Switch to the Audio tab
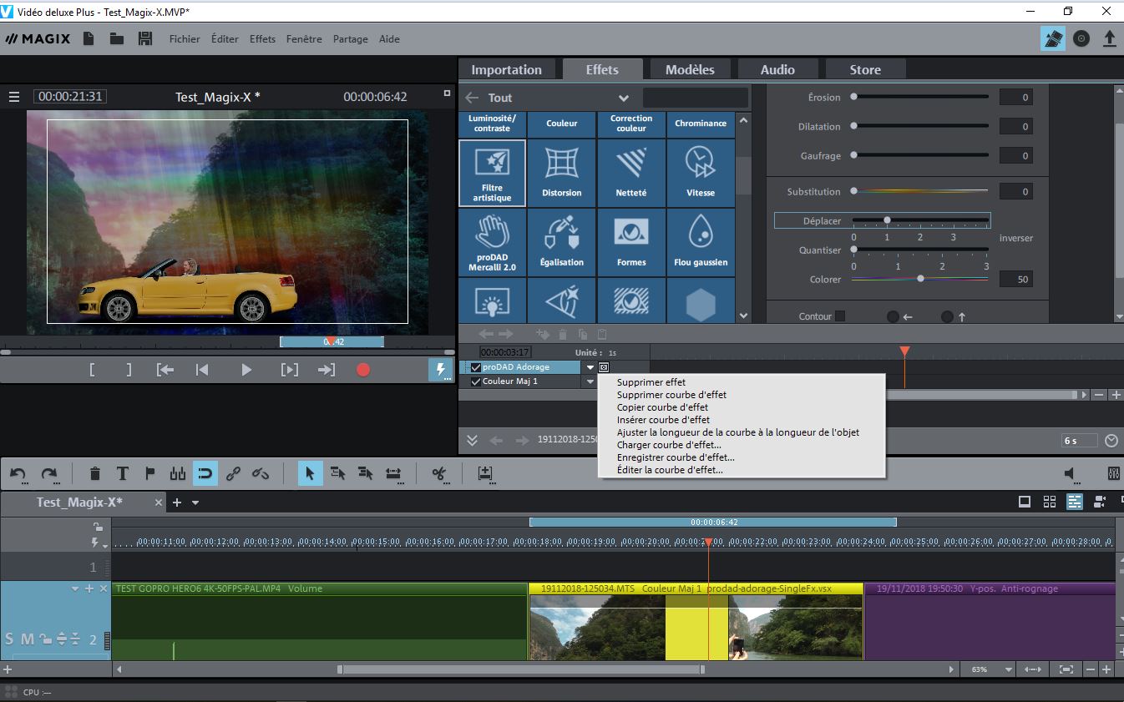The height and width of the screenshot is (702, 1124). pyautogui.click(x=777, y=69)
